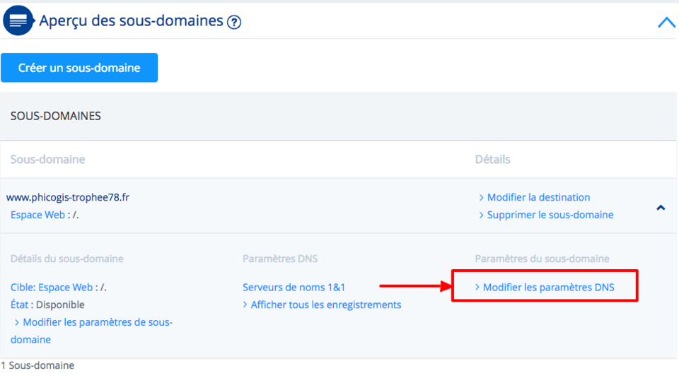Open Cible: Espace Web link
Image resolution: width=679 pixels, height=378 pixels.
point(52,287)
